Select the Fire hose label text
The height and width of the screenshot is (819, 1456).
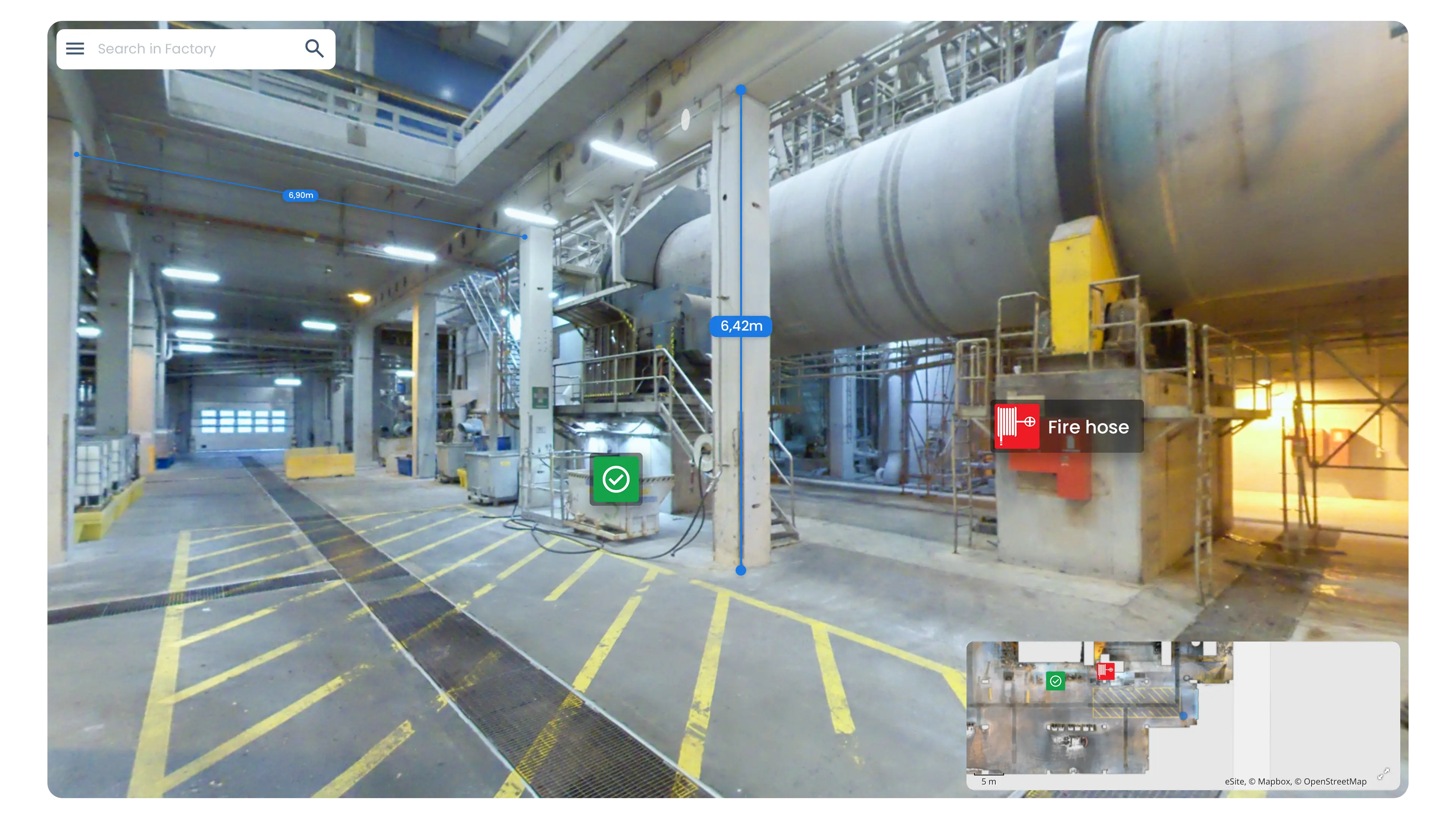pos(1088,427)
